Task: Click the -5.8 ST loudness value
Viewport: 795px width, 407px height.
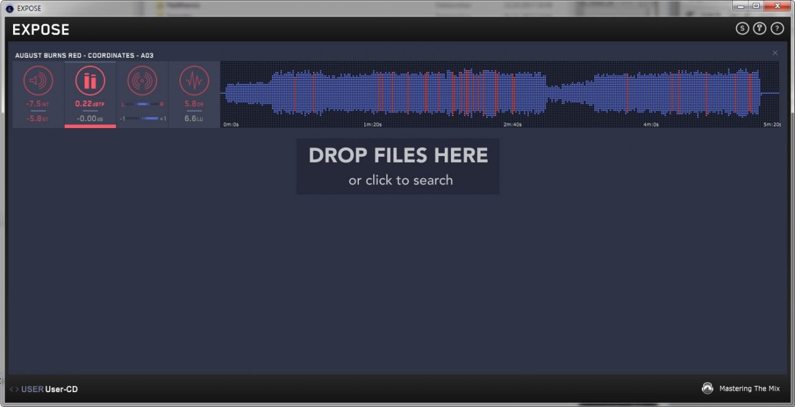Action: pyautogui.click(x=39, y=118)
